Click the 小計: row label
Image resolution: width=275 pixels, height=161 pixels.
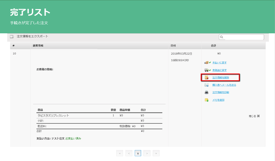pos(41,121)
